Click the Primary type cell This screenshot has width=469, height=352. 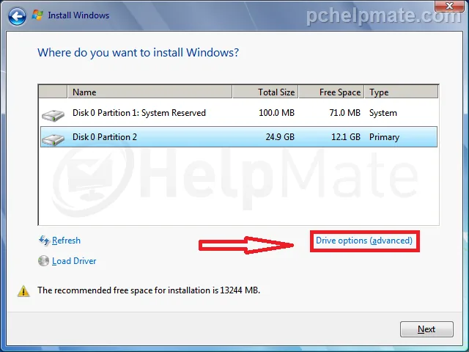coord(384,137)
